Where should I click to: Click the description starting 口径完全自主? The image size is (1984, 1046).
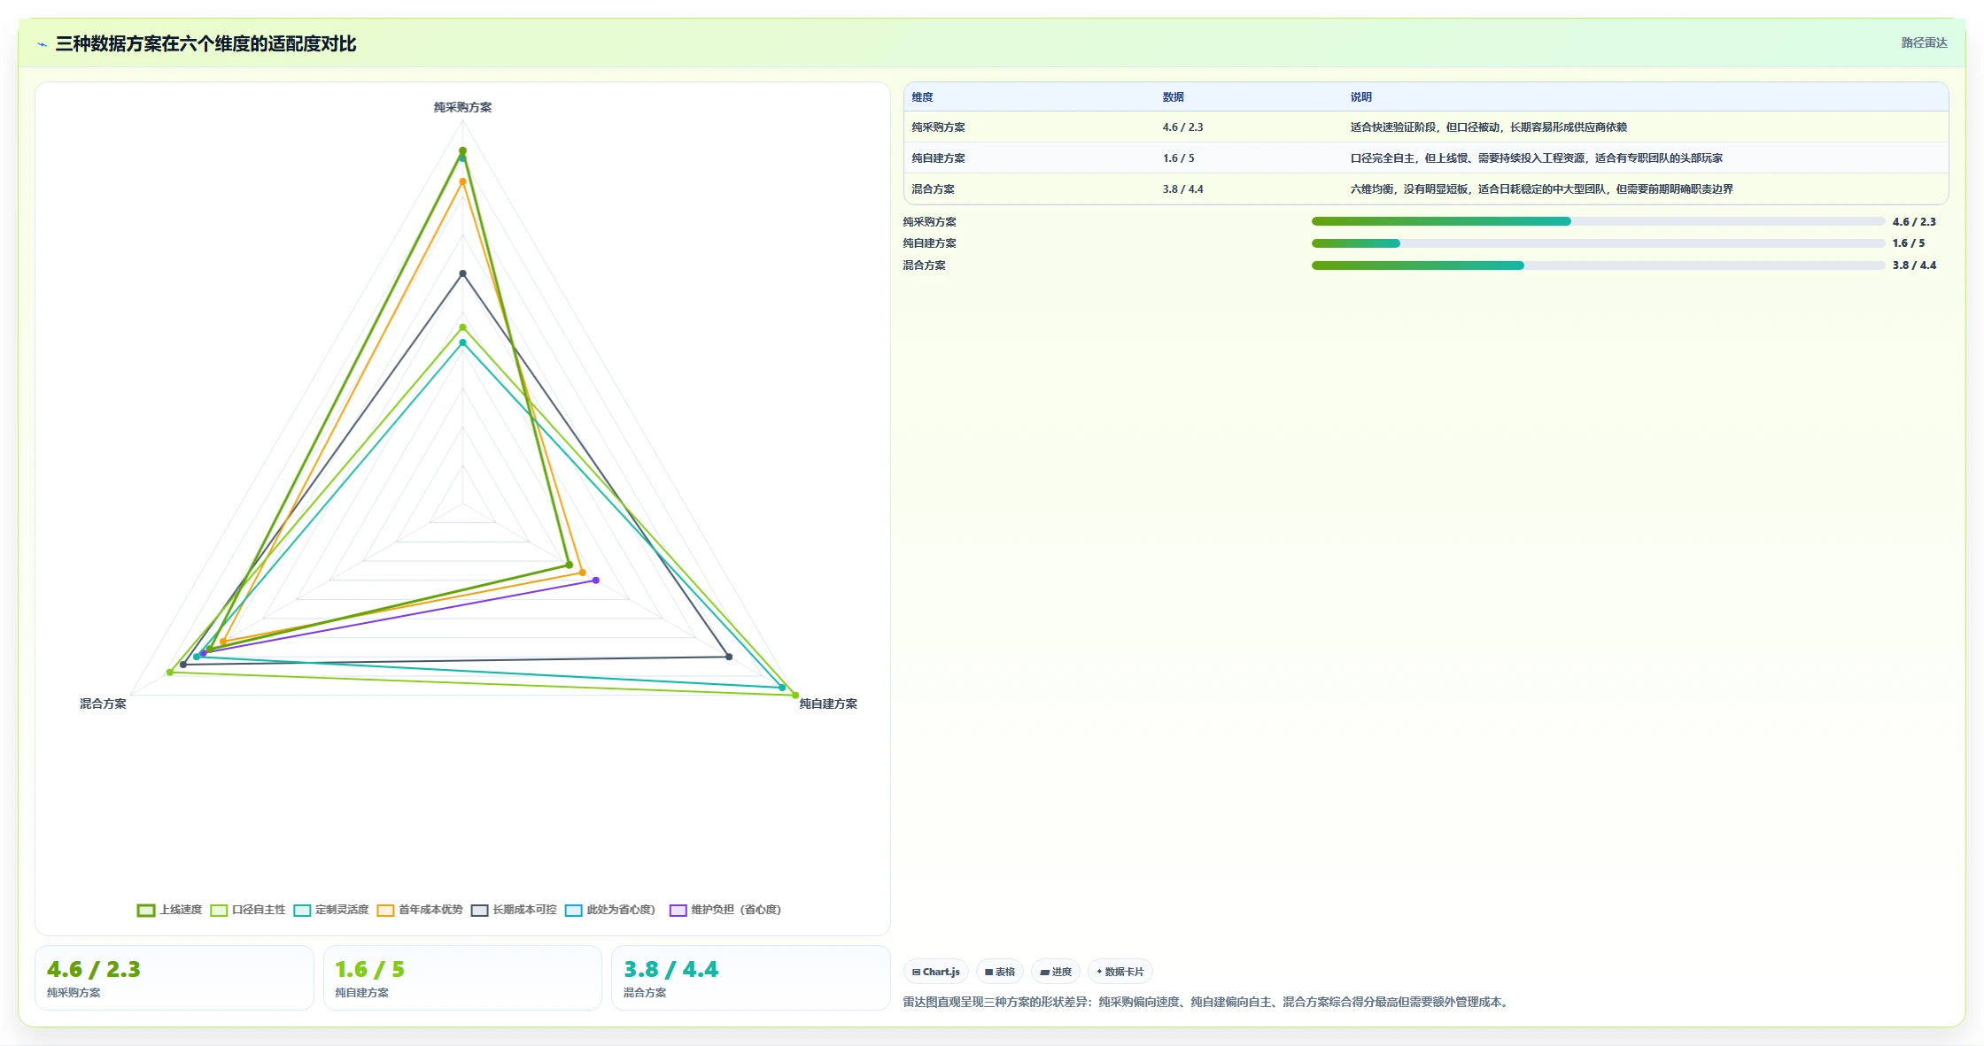pos(1536,158)
